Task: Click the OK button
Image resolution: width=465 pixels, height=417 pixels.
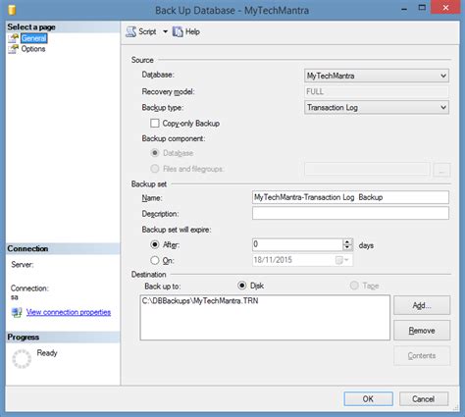Action: coord(369,399)
